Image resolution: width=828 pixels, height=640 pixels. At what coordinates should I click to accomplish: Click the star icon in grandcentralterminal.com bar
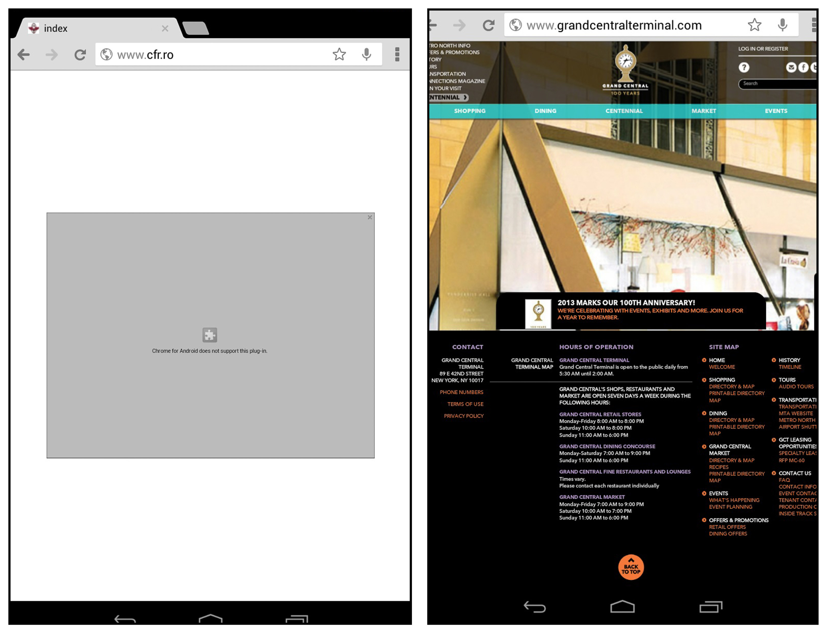pyautogui.click(x=754, y=25)
